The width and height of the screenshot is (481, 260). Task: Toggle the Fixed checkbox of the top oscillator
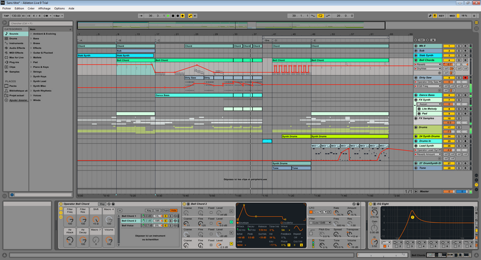click(211, 213)
